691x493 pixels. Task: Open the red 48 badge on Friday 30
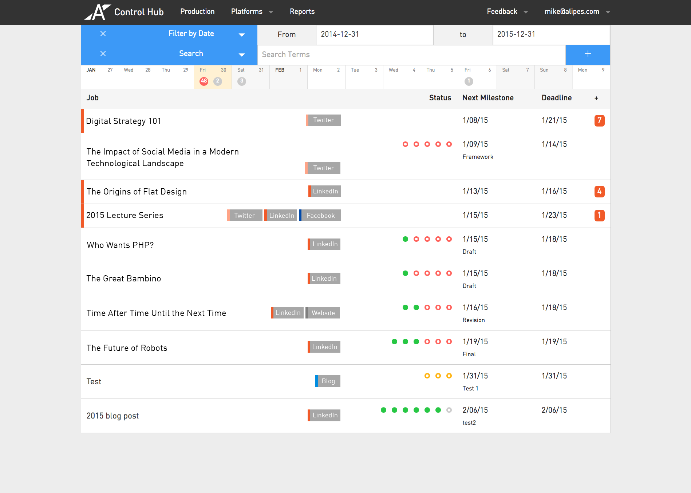[204, 81]
